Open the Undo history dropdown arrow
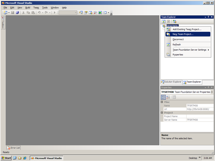This screenshot has height=161, width=215. pyautogui.click(x=43, y=13)
